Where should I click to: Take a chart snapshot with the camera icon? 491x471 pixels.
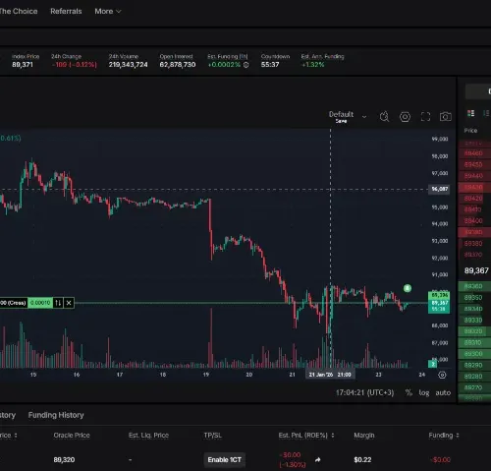446,117
